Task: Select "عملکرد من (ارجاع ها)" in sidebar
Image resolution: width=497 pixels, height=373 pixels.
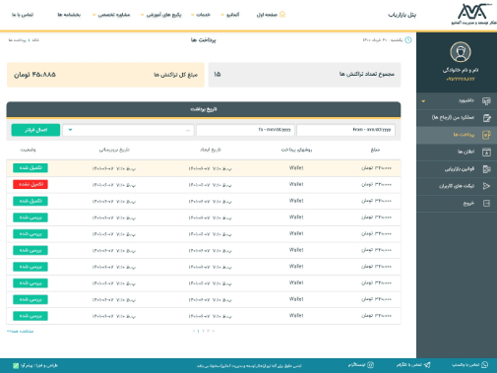Action: [453, 117]
